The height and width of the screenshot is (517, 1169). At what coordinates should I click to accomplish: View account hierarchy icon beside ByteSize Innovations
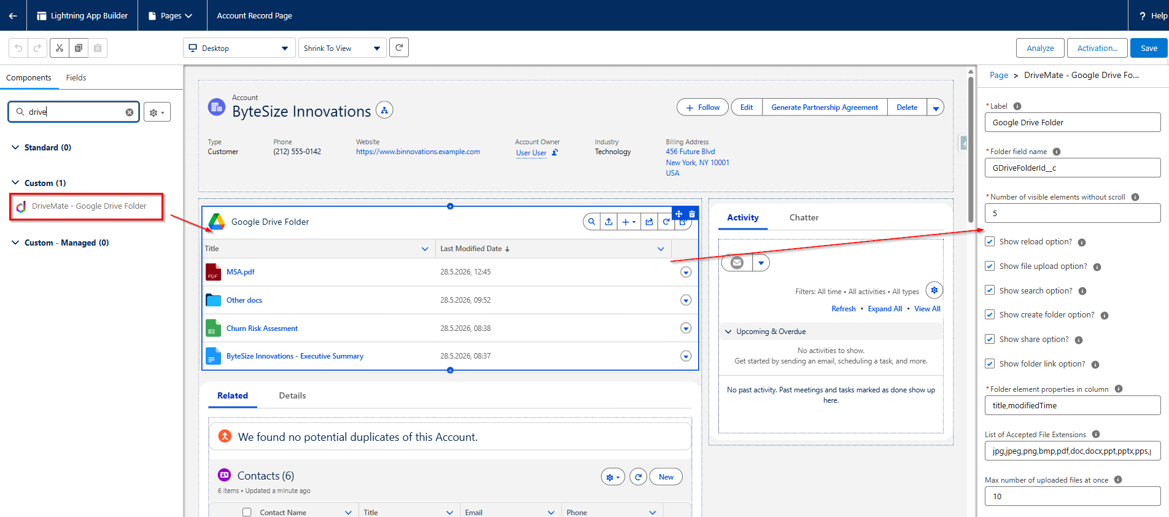click(x=384, y=110)
